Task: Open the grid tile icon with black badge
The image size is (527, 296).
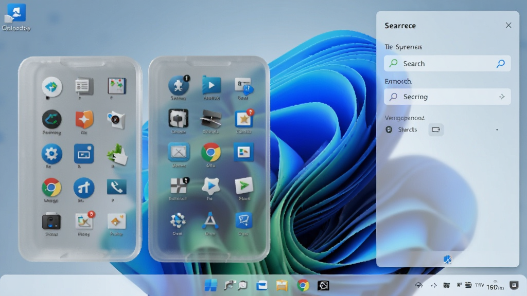Action: (x=179, y=186)
